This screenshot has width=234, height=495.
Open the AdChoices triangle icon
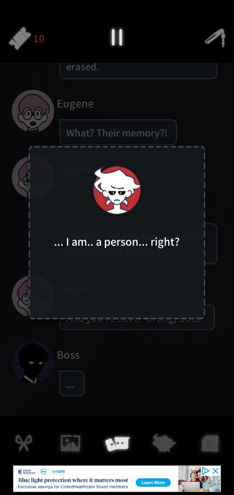(x=205, y=471)
